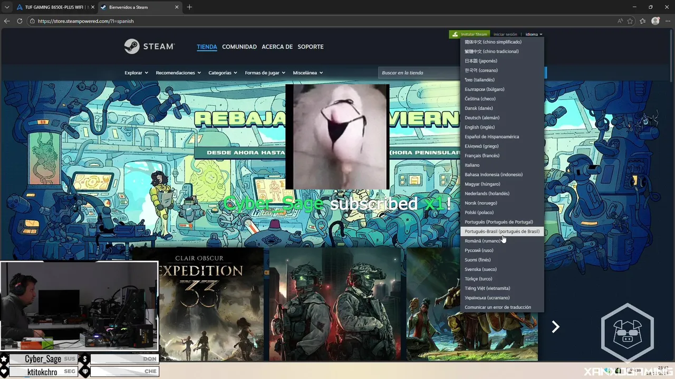Select Українська (ucraniano) language
The width and height of the screenshot is (675, 379).
pyautogui.click(x=502, y=298)
